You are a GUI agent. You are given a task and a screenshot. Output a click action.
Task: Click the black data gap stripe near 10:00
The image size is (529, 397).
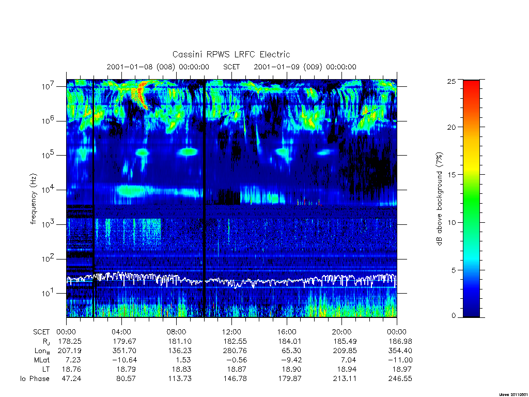(x=204, y=198)
